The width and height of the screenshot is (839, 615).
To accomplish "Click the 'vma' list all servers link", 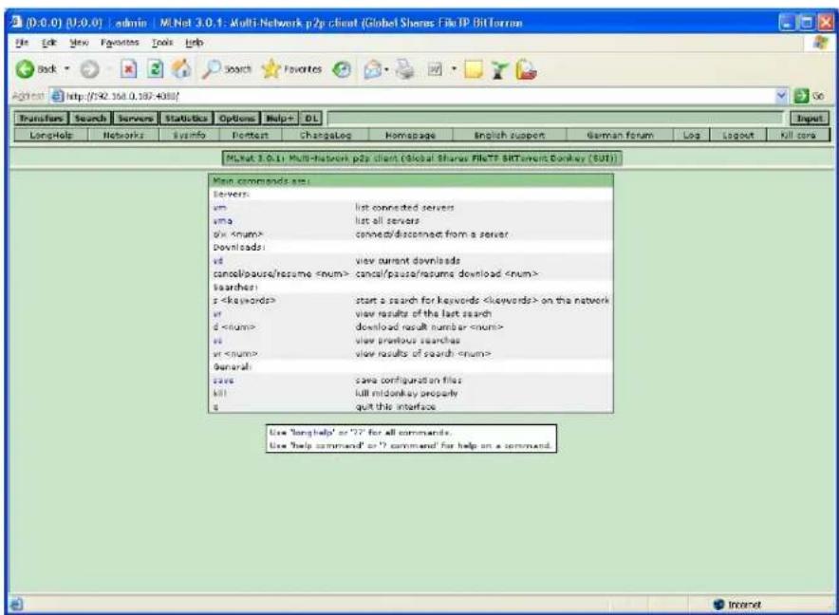I will tap(223, 220).
